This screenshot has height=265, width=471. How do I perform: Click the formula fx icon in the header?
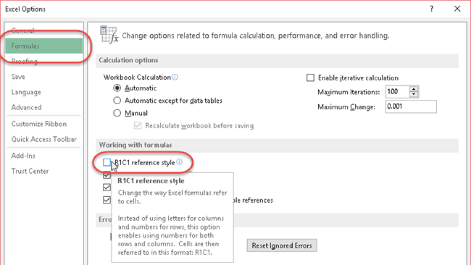click(109, 35)
